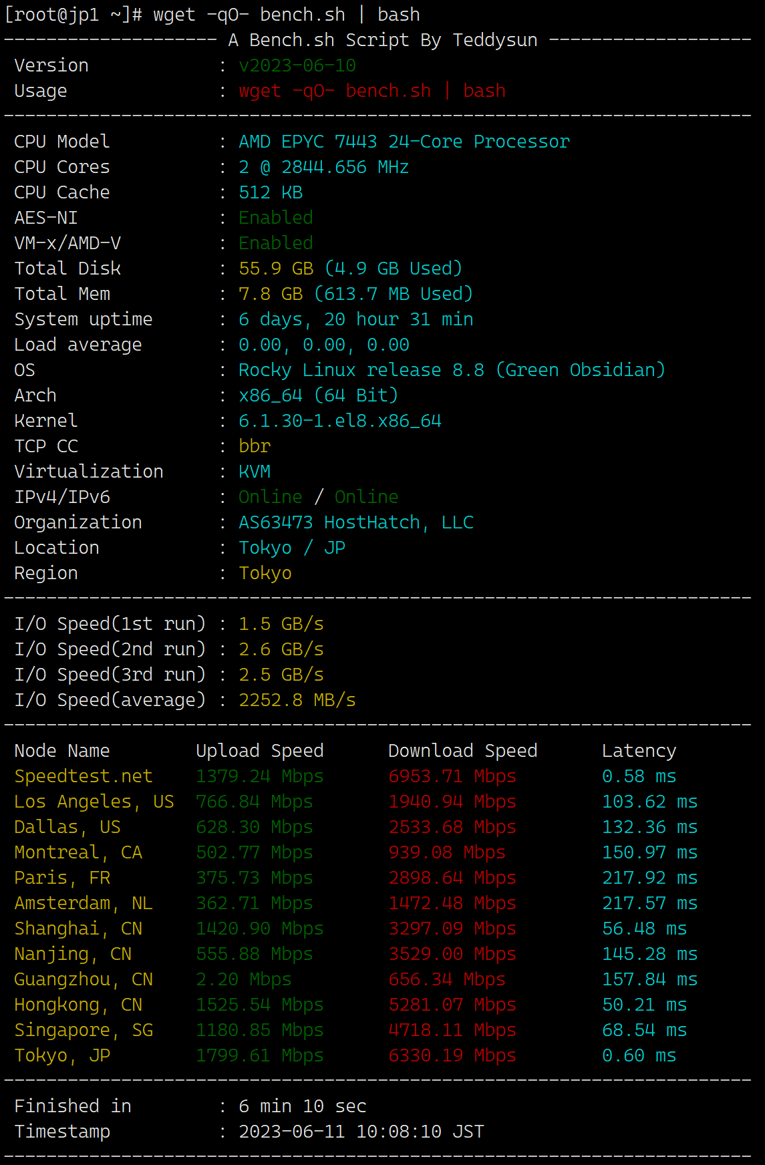
Task: Click the CPU Cache 512 KB value
Action: point(271,192)
